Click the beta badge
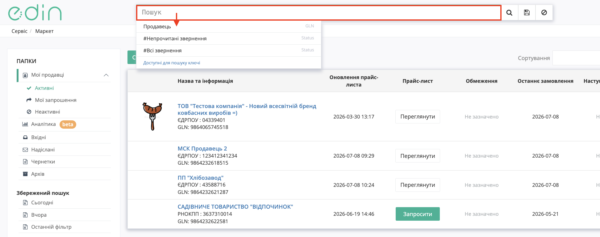The image size is (600, 237). (68, 124)
